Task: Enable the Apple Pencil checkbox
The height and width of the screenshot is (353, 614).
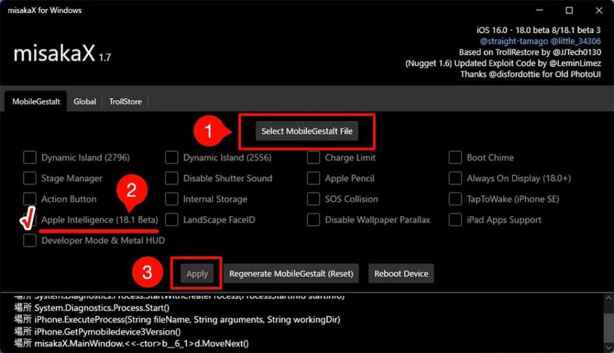Action: point(314,179)
